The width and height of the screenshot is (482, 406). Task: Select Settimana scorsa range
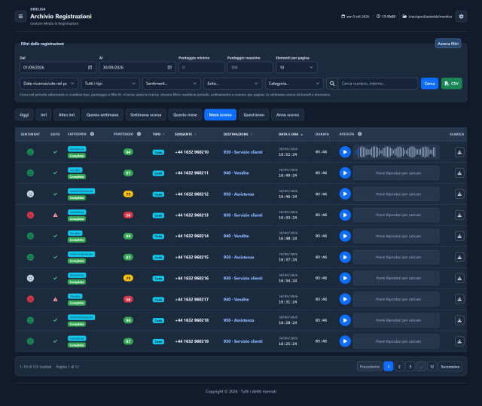145,115
